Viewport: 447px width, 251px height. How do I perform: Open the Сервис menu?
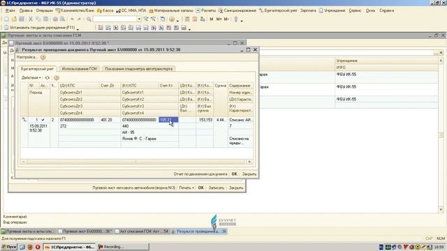(355, 10)
